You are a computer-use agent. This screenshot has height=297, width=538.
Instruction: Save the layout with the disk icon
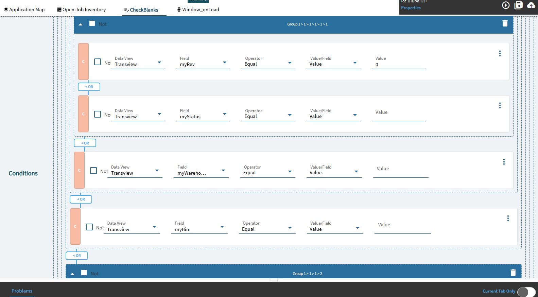pos(518,5)
